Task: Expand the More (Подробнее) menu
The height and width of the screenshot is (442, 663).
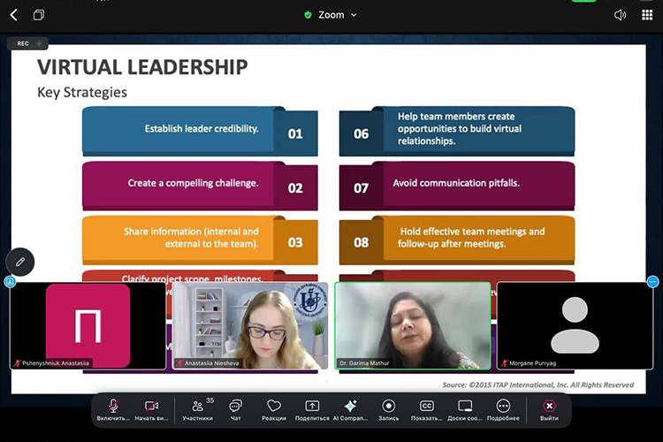Action: click(503, 406)
